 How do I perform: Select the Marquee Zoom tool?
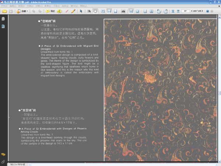tap(103, 11)
